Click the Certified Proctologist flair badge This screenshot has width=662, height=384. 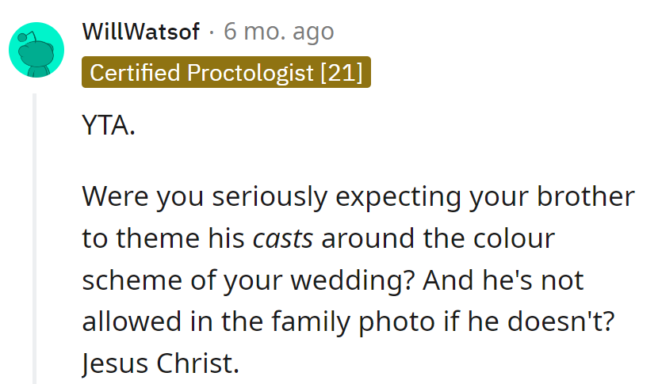(x=226, y=73)
